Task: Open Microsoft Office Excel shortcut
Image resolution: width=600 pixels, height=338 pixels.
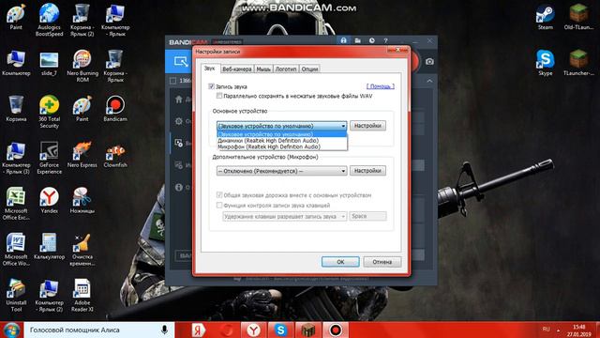Action: pyautogui.click(x=16, y=203)
